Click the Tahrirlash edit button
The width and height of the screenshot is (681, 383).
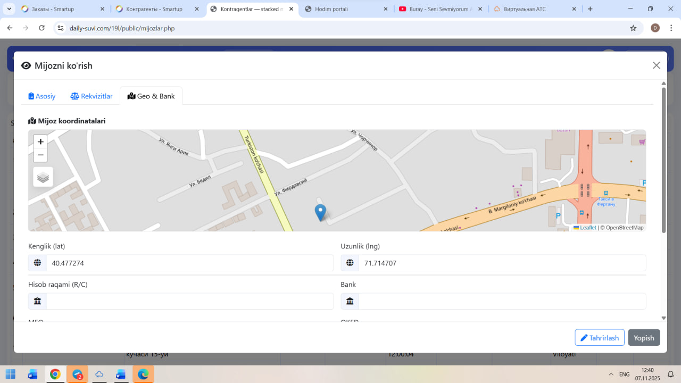click(x=600, y=338)
